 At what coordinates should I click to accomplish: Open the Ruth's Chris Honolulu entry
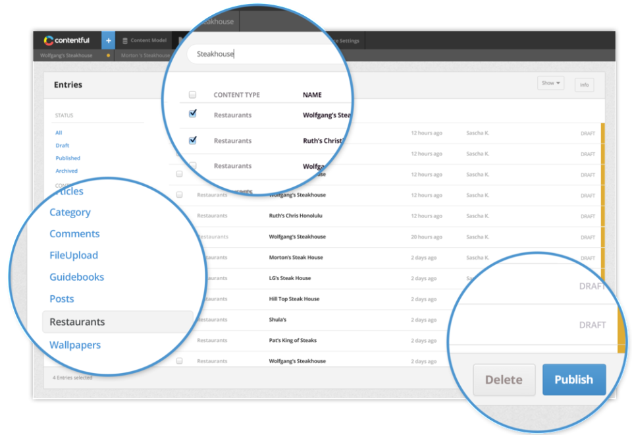pos(296,216)
